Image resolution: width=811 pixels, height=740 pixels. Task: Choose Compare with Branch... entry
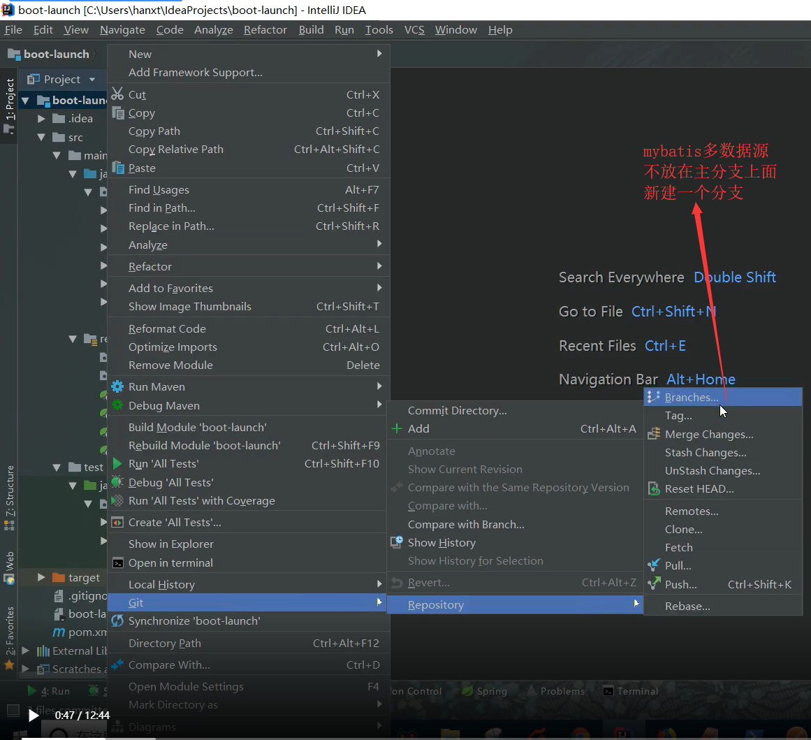515,524
